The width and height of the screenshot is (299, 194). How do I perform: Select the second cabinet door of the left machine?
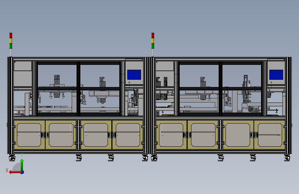pos(61,135)
